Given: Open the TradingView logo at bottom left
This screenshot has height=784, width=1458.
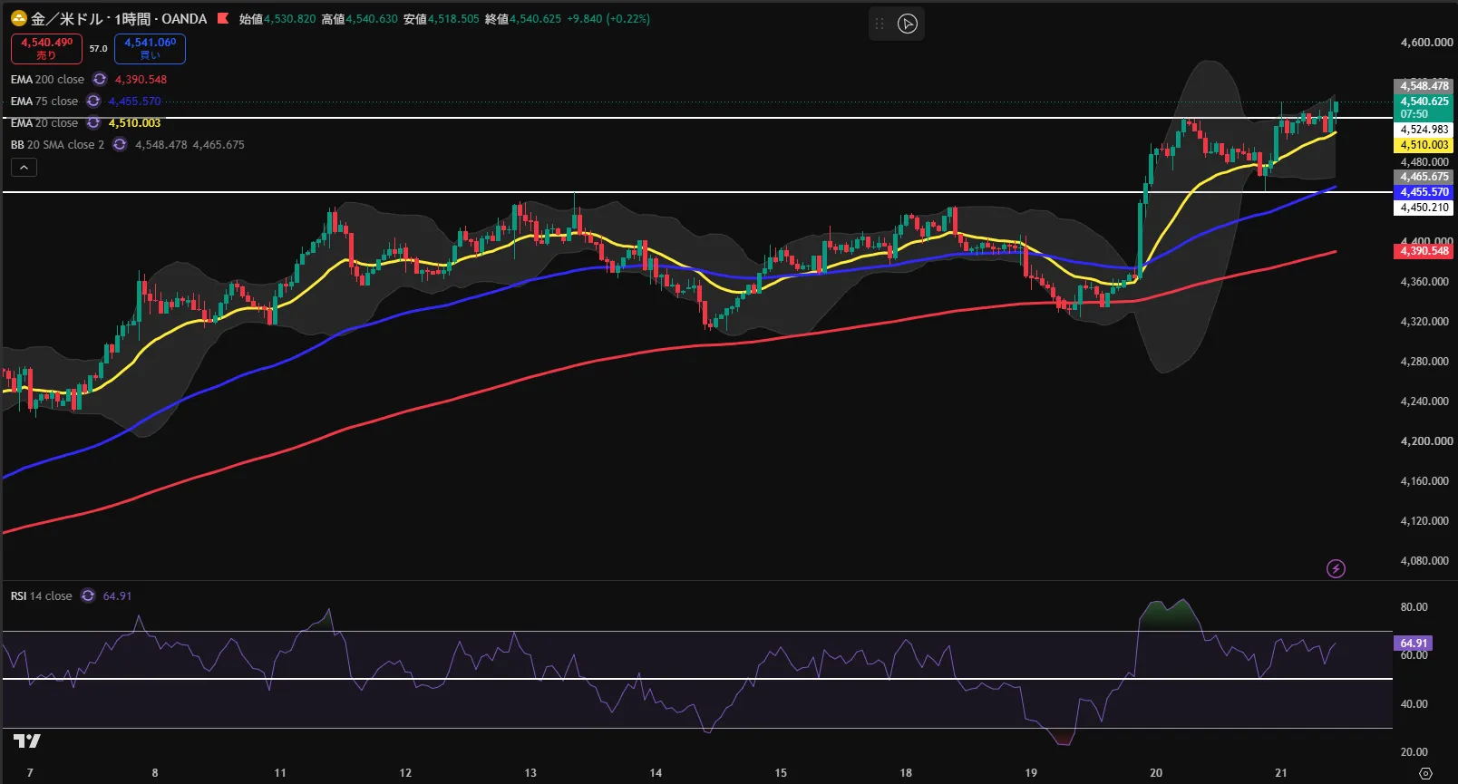Looking at the screenshot, I should point(27,741).
